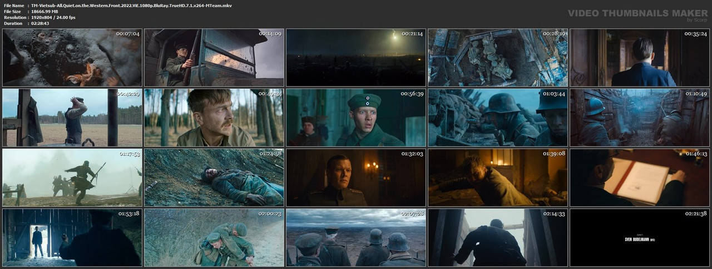712x269 pixels.
Task: Open the thumbnail stamped 00:07:04
Action: pos(72,58)
